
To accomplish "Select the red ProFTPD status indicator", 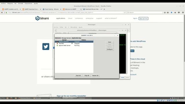I will pos(57,44).
